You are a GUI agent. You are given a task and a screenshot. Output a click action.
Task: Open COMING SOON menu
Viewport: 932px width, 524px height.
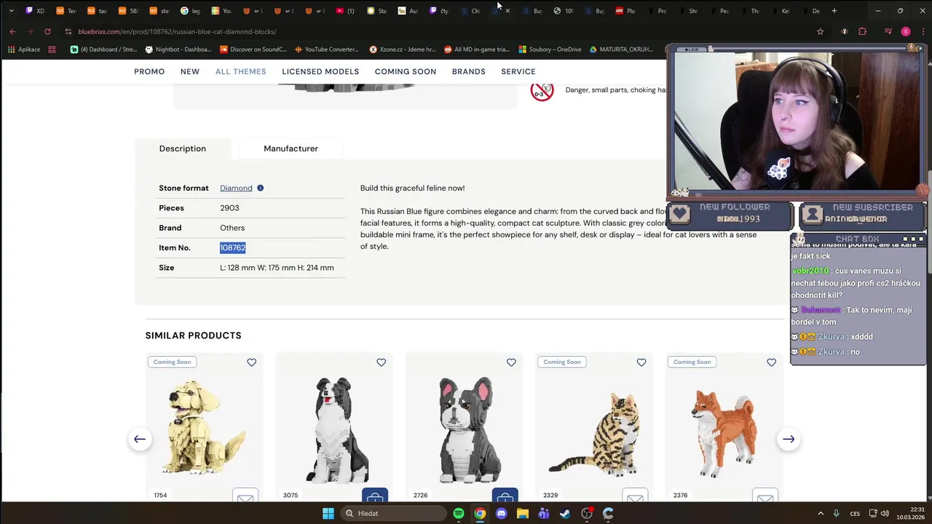coord(406,71)
